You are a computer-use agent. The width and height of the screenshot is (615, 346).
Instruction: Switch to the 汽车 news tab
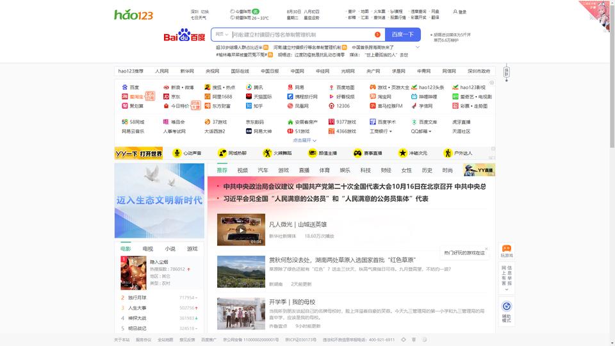[263, 170]
